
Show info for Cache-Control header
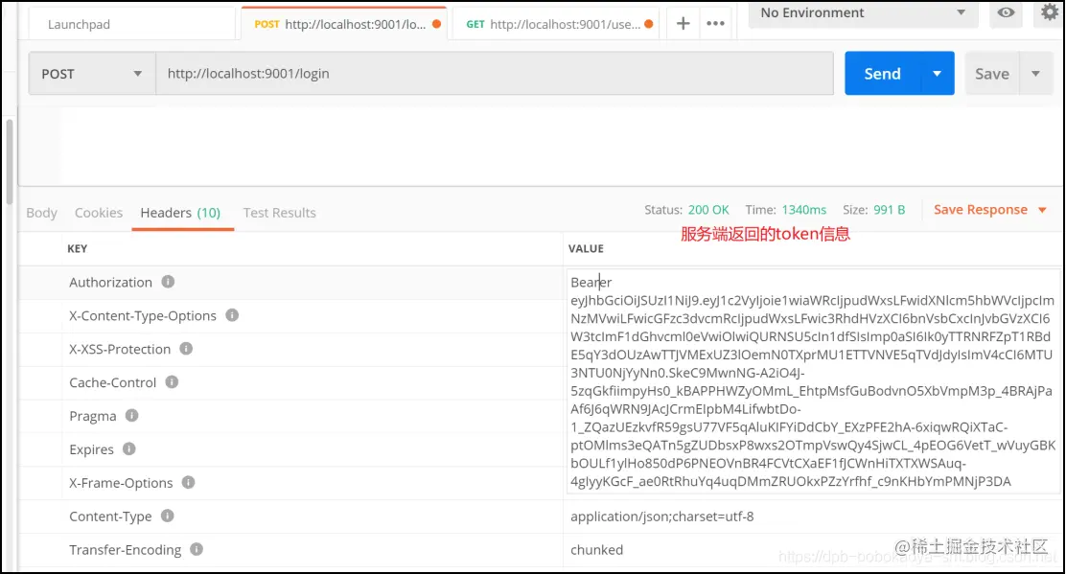click(172, 381)
